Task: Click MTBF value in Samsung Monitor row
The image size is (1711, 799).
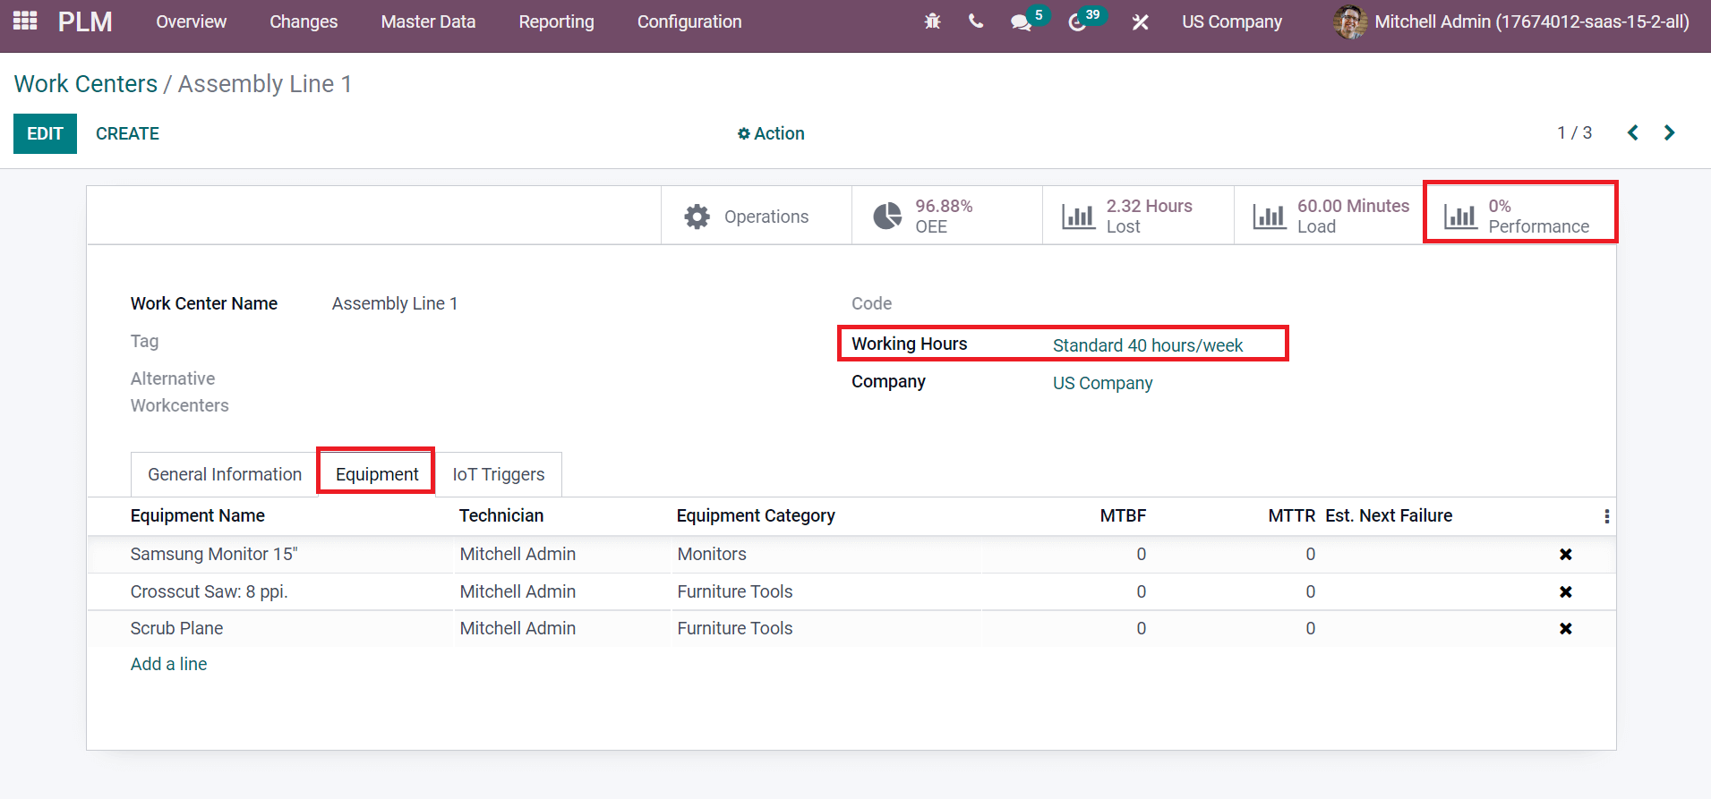Action: [x=1141, y=554]
